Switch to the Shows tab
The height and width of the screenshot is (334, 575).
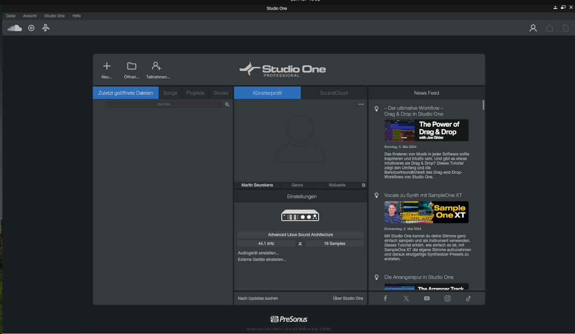221,93
